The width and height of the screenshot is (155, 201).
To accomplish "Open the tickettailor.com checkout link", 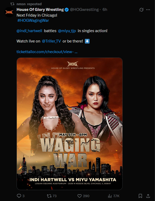I will 47,52.
